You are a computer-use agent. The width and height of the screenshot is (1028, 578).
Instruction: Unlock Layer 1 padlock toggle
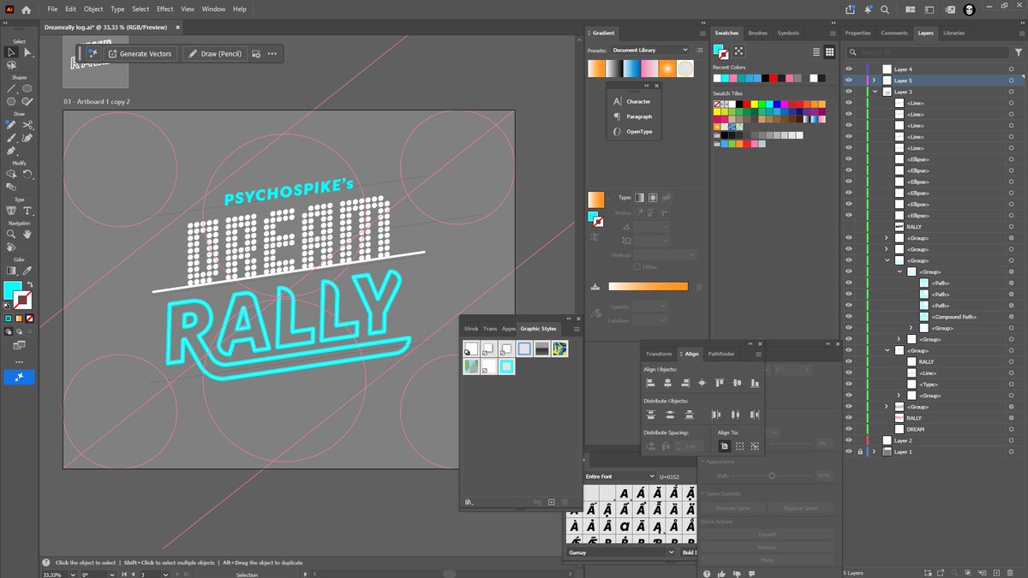click(x=859, y=452)
